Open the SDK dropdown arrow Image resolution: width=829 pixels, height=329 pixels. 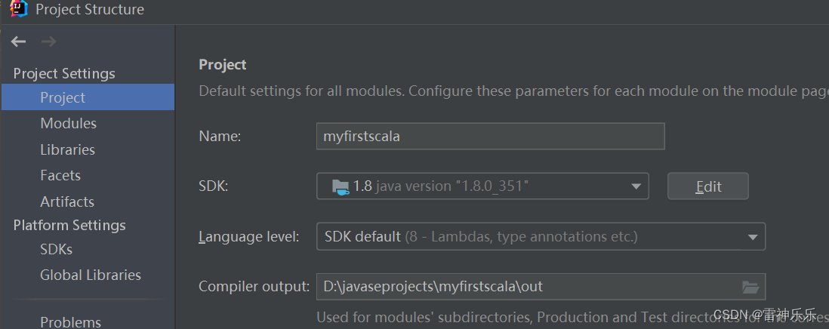click(636, 186)
